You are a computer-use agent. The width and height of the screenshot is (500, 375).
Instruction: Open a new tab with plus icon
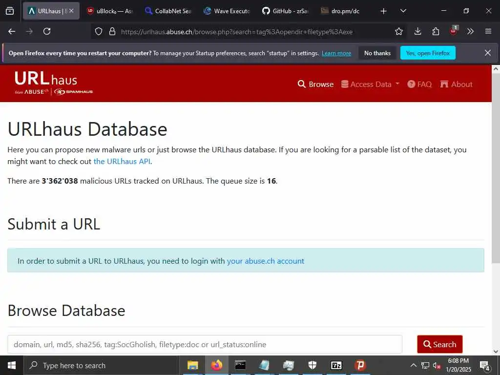(384, 11)
